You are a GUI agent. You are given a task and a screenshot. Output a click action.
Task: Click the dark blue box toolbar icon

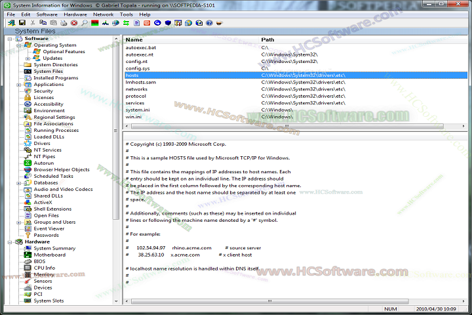(x=168, y=23)
